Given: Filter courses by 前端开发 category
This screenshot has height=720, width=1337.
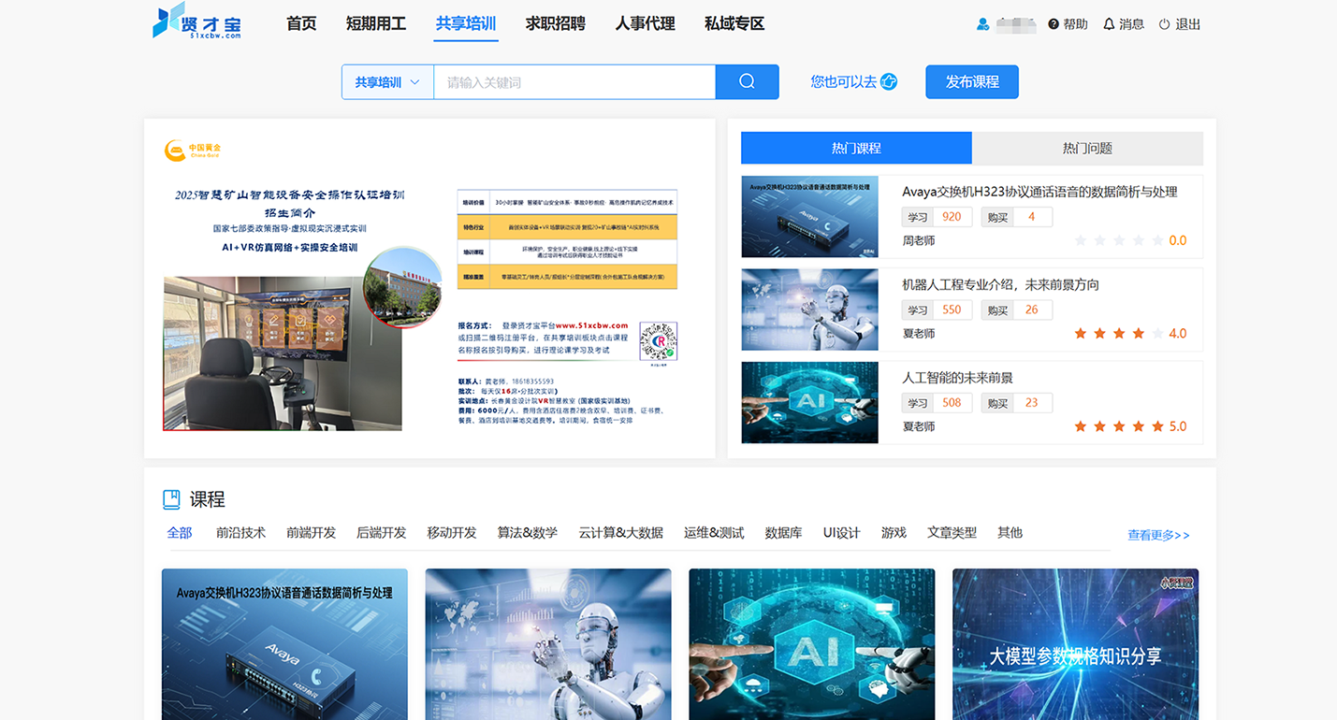Looking at the screenshot, I should (311, 532).
